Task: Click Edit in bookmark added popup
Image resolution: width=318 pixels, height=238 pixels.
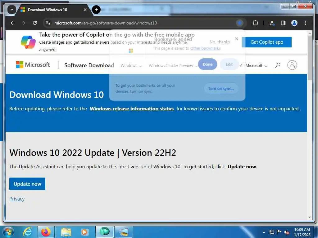Action: [x=229, y=64]
